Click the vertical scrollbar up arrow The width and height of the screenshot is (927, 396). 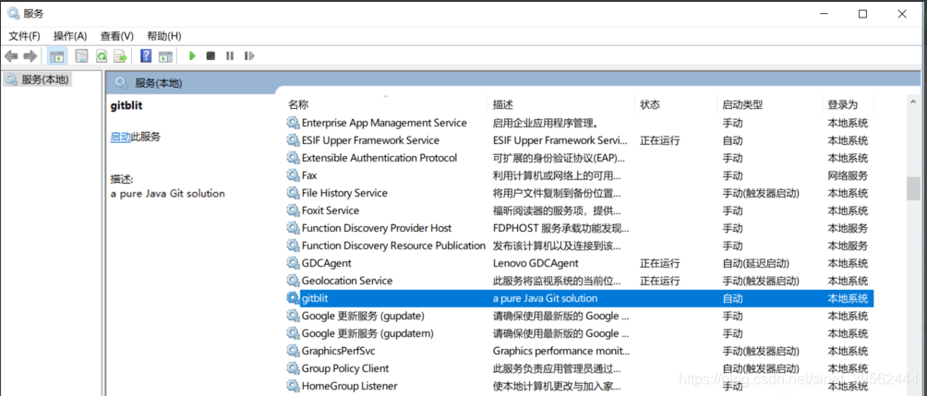(x=914, y=103)
